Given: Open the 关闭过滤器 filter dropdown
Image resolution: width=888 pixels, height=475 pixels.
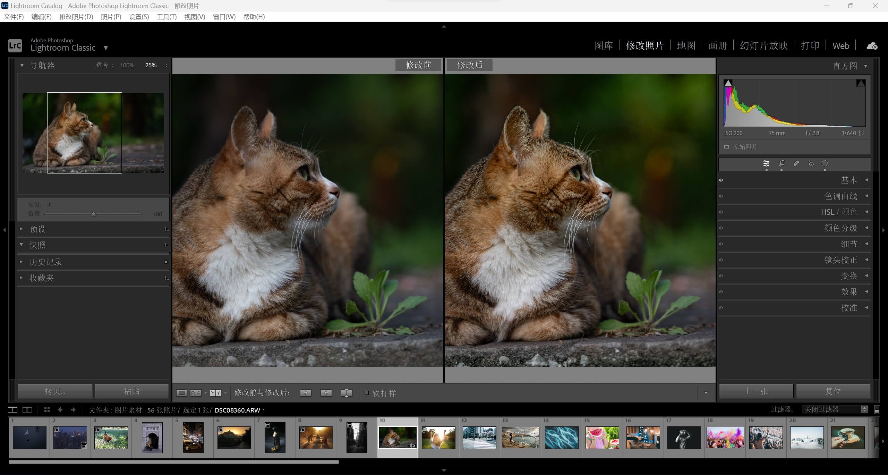Looking at the screenshot, I should click(x=835, y=409).
